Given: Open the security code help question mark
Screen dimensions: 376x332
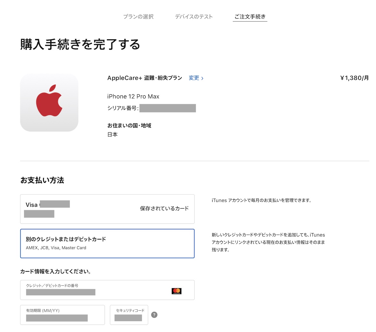Looking at the screenshot, I should point(154,315).
